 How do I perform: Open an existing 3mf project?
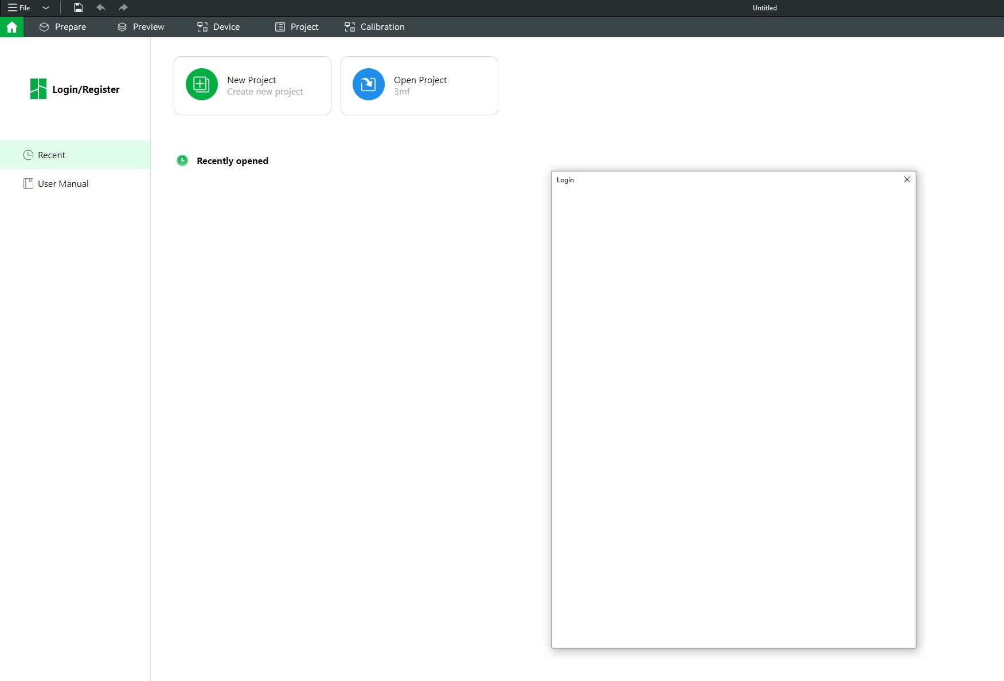pos(419,85)
